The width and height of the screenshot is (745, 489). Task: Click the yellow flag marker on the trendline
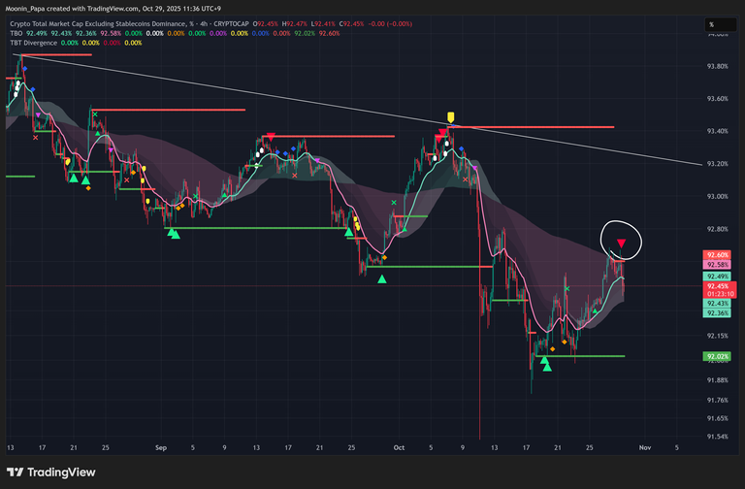[x=450, y=117]
